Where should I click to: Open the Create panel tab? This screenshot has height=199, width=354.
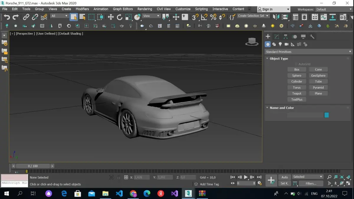(x=268, y=37)
